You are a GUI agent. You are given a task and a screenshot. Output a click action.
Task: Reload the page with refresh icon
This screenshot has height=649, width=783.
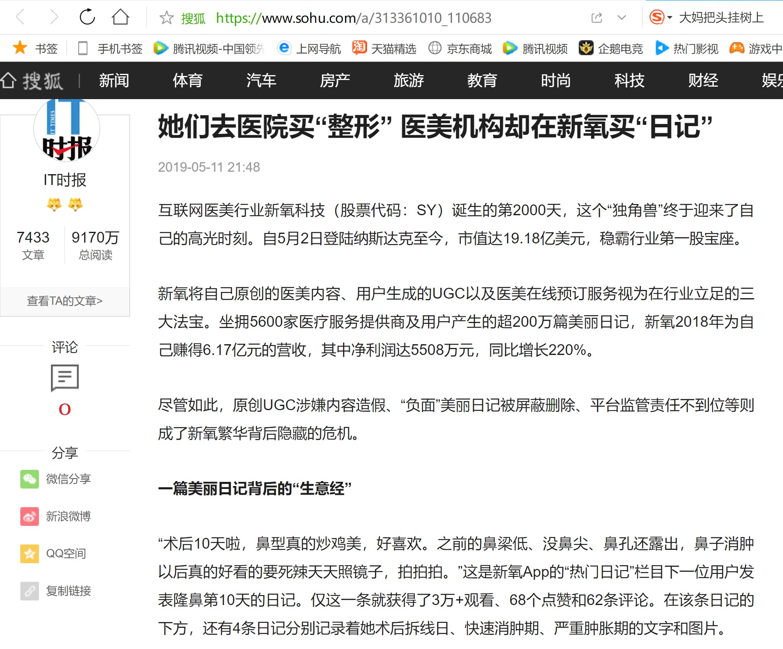click(87, 17)
